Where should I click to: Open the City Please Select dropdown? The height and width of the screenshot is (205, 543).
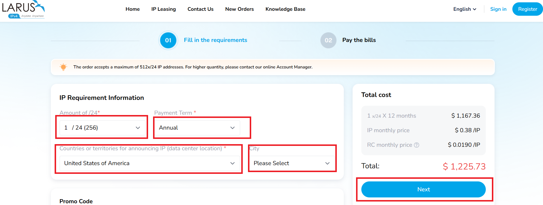click(292, 163)
